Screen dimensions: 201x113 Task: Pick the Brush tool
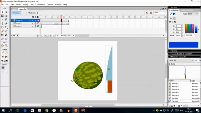pos(6,31)
